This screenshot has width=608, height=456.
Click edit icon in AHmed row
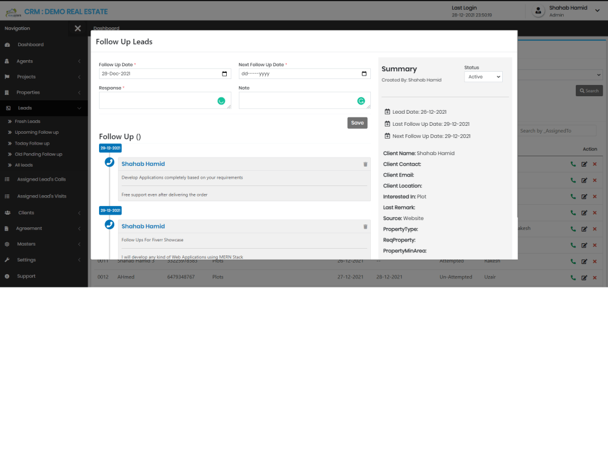click(584, 278)
